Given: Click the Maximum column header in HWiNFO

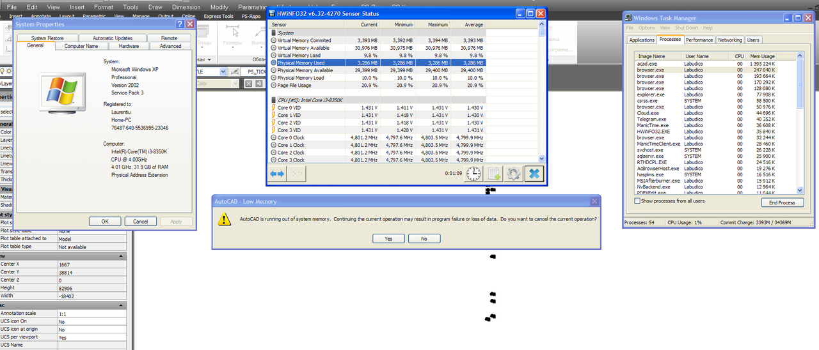Looking at the screenshot, I should click(433, 24).
